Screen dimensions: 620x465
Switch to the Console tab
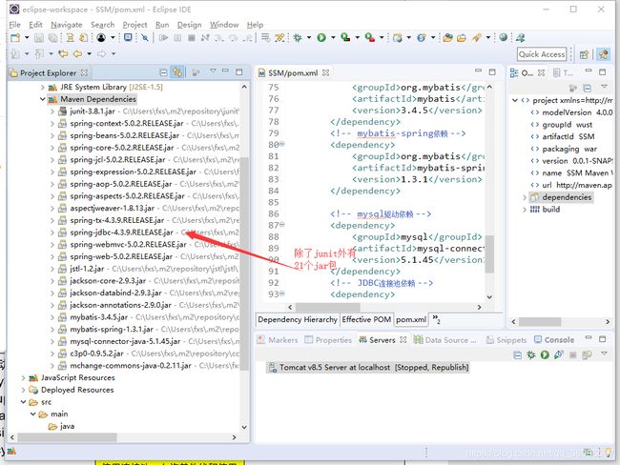point(554,340)
